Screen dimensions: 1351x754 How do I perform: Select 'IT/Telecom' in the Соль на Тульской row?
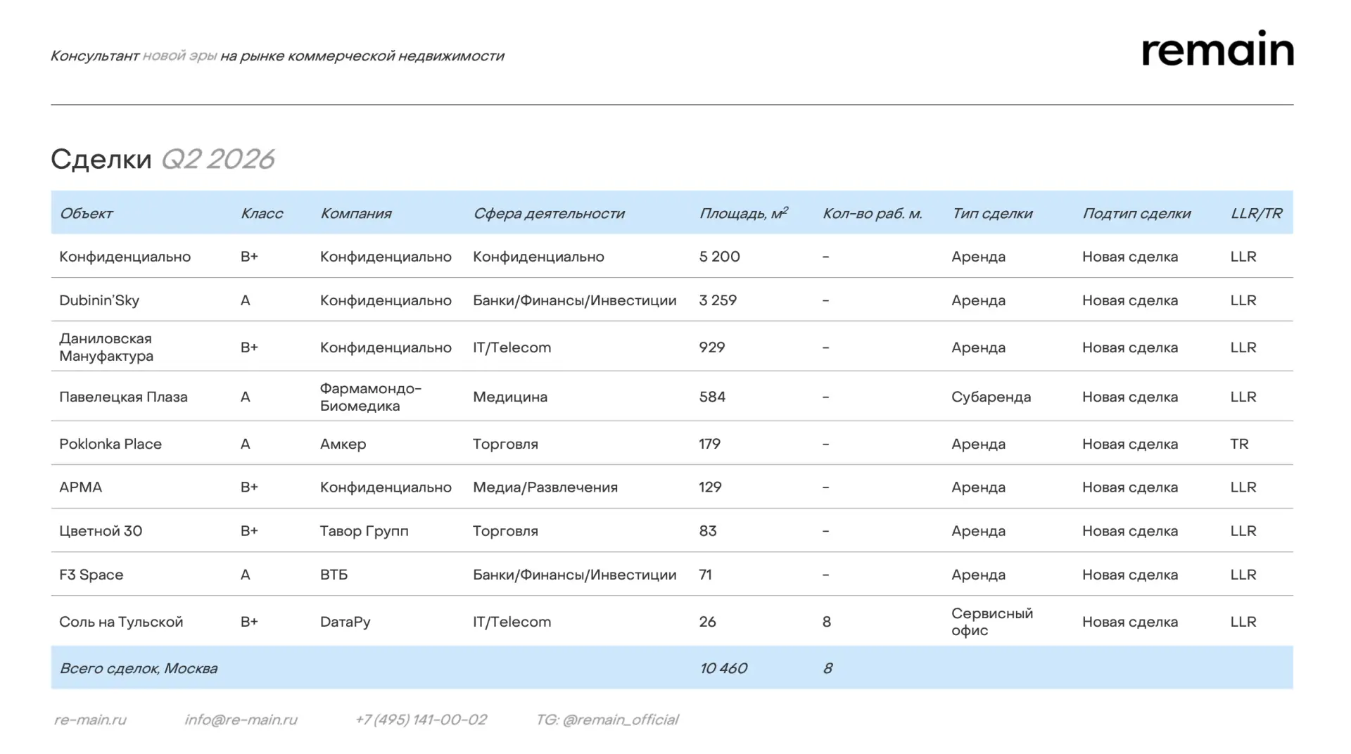click(512, 622)
